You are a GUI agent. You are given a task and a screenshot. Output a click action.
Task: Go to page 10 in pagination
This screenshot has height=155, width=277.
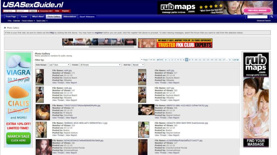point(196,60)
